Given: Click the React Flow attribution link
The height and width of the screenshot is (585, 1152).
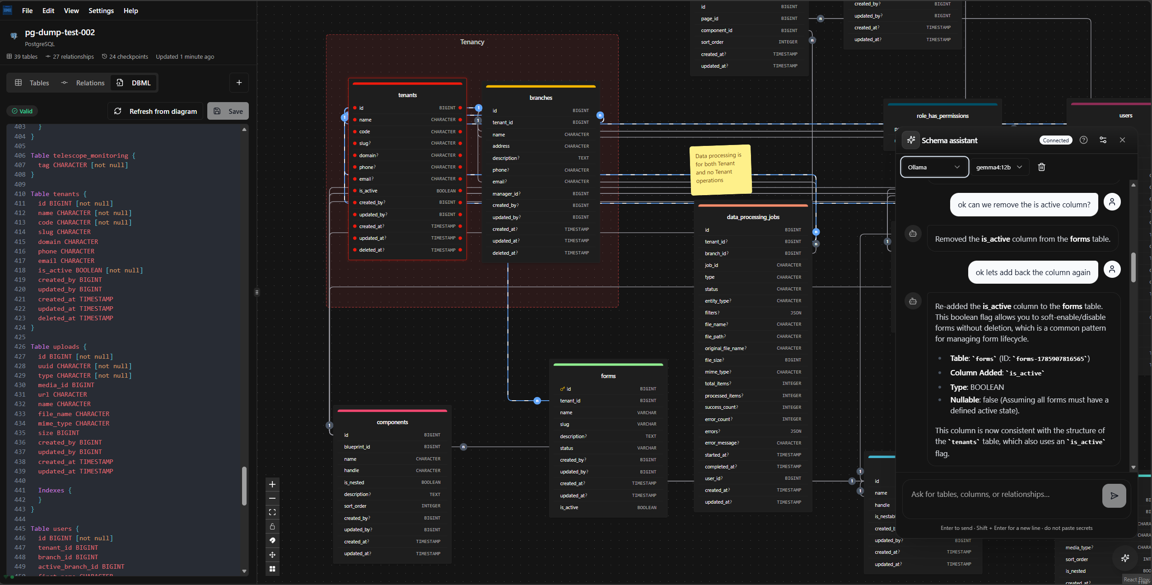Looking at the screenshot, I should pyautogui.click(x=1136, y=580).
